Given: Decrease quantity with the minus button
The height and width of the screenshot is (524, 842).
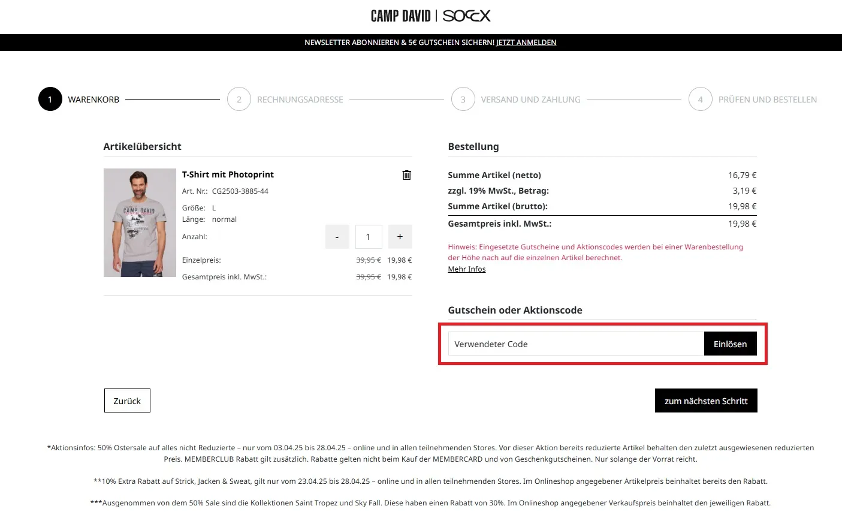Looking at the screenshot, I should click(x=337, y=237).
